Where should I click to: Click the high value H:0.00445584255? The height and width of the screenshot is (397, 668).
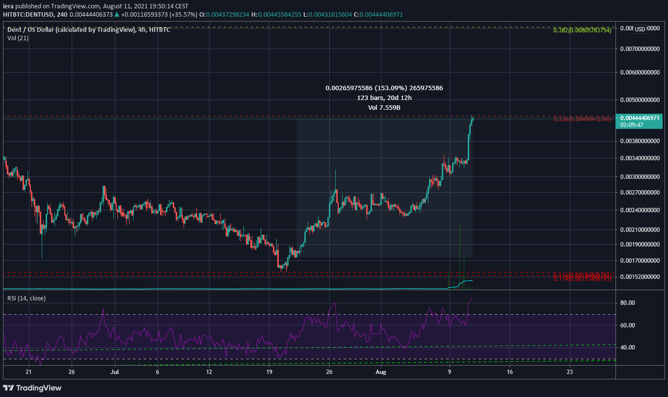tap(276, 15)
